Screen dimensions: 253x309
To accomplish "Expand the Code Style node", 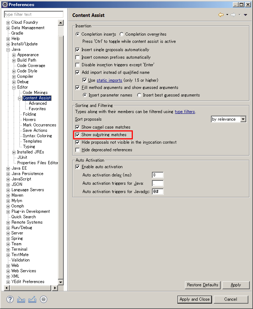I will [x=14, y=71].
